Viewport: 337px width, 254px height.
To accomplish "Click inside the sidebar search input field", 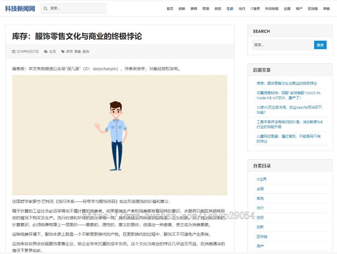I will click(x=281, y=45).
